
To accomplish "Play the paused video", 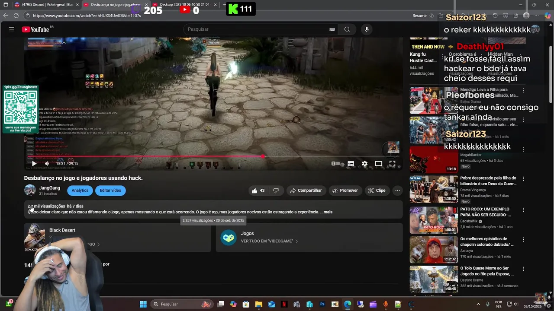I will click(x=34, y=164).
